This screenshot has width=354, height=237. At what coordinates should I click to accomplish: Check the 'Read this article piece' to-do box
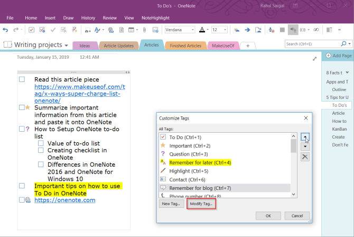(22, 79)
